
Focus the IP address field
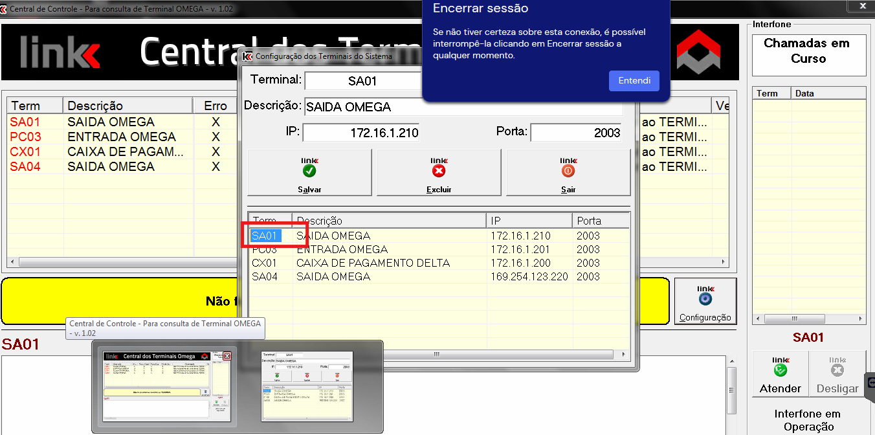tap(361, 133)
